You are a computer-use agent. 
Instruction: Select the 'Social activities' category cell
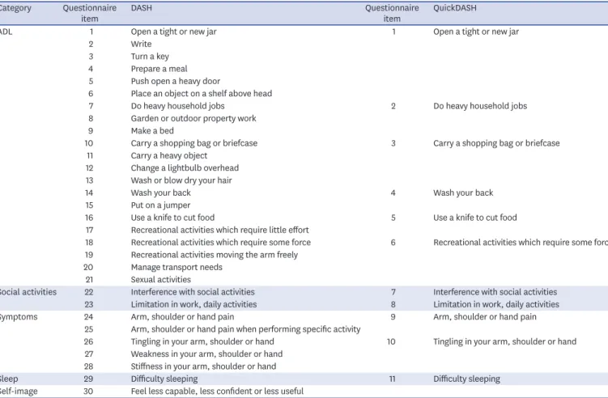click(28, 292)
